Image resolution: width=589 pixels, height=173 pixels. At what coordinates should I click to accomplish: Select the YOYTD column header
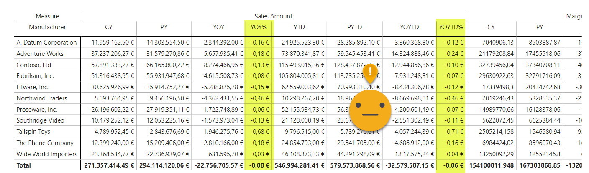(409, 27)
